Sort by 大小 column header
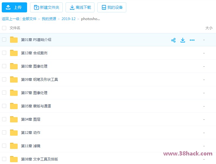 click(209, 28)
